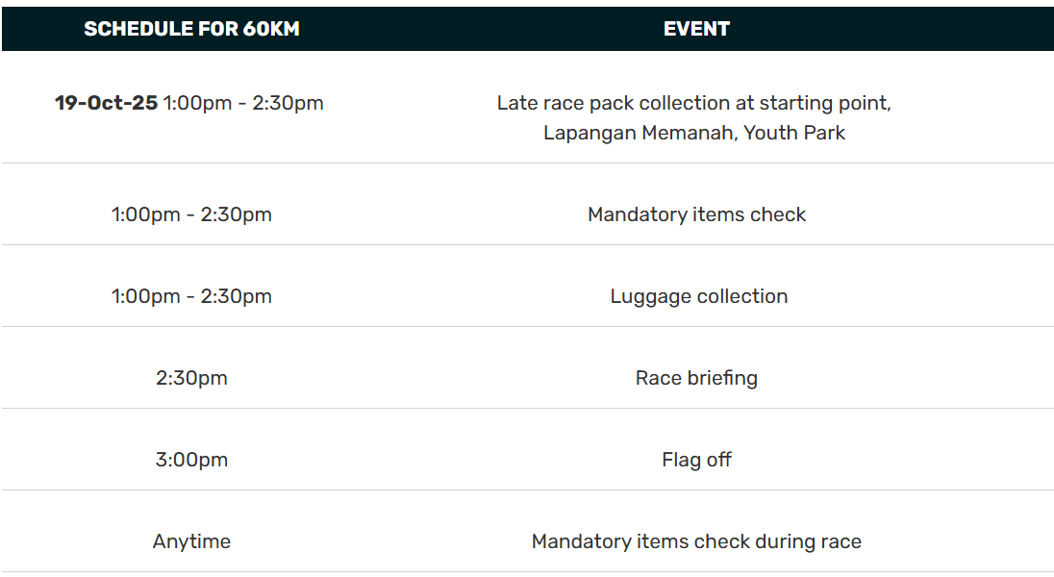Select "Mandatory items check during race" text

(696, 541)
